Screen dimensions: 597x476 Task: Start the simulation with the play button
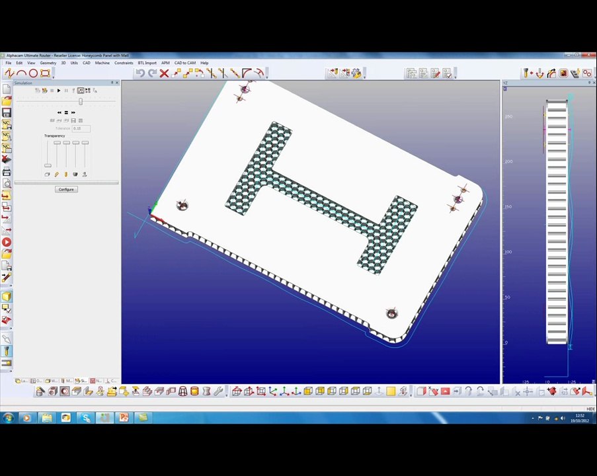click(x=59, y=91)
